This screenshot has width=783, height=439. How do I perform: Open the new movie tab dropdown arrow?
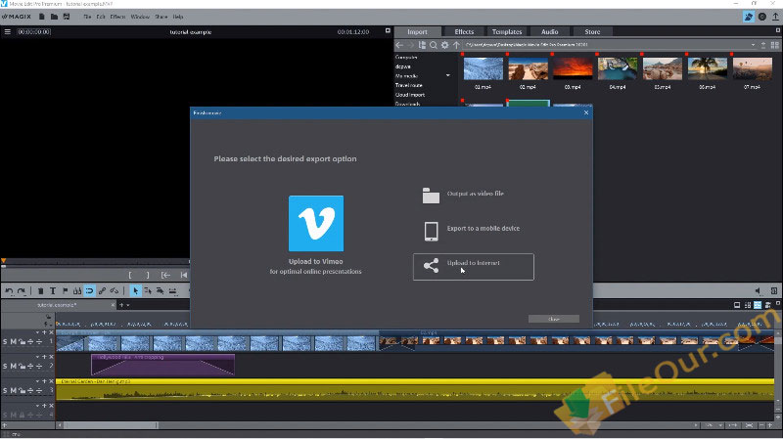(x=128, y=305)
